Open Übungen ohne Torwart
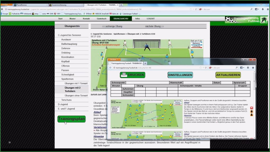The height and width of the screenshot is (152, 270). tap(76, 96)
